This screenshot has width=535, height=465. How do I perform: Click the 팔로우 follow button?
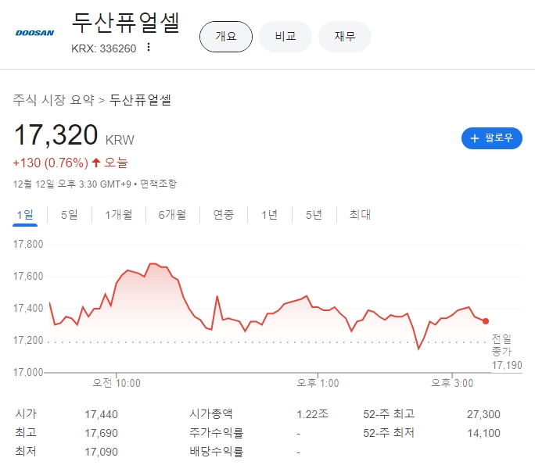tap(492, 138)
